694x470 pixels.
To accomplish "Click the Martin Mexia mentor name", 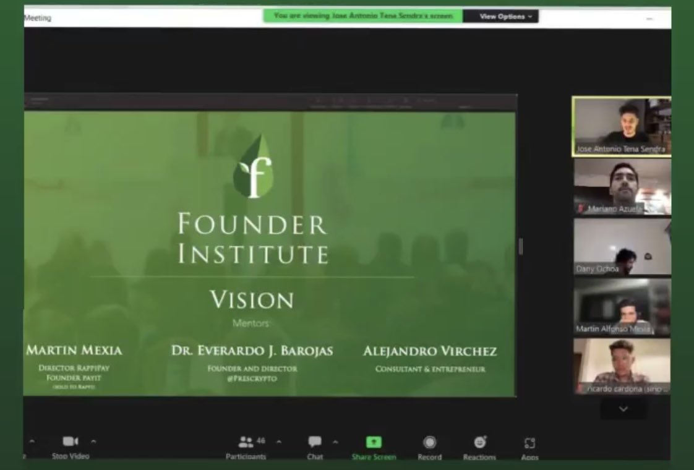I will tap(74, 350).
